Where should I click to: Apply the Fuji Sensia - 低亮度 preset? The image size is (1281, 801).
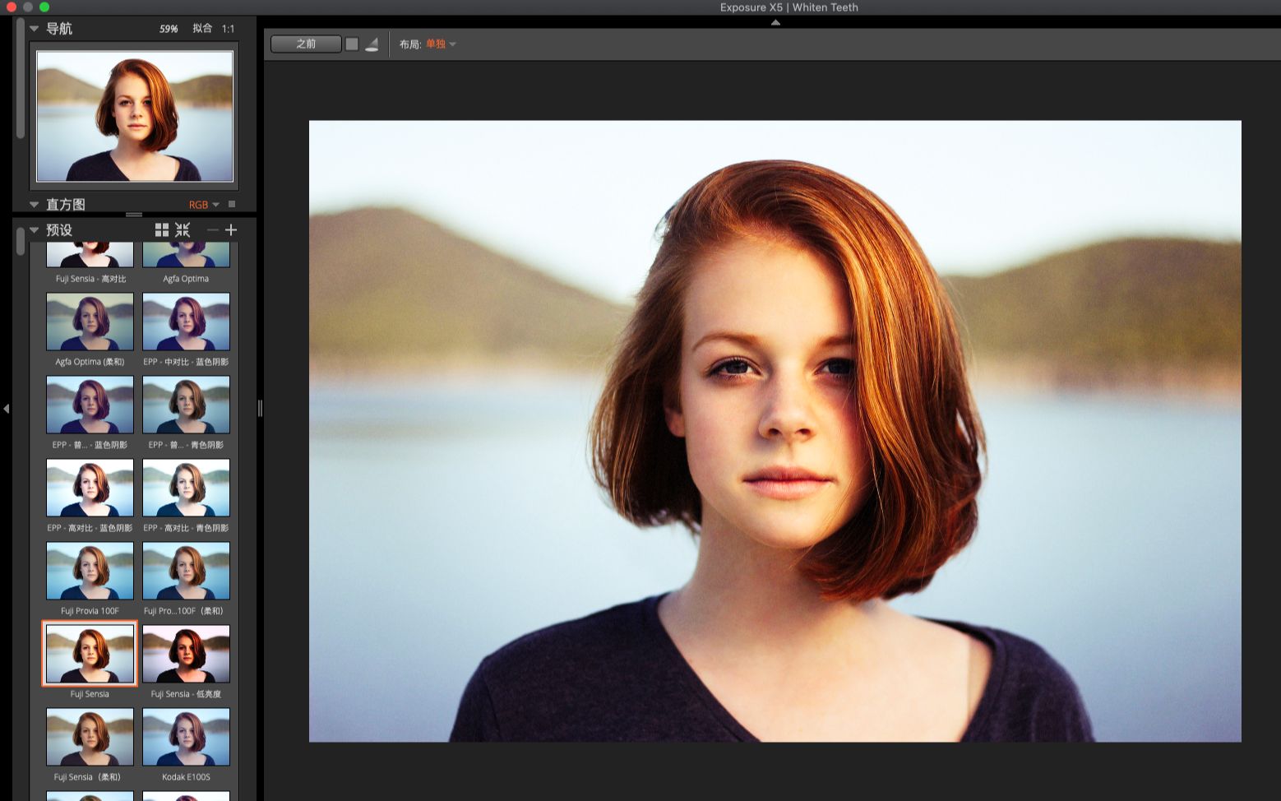point(186,654)
